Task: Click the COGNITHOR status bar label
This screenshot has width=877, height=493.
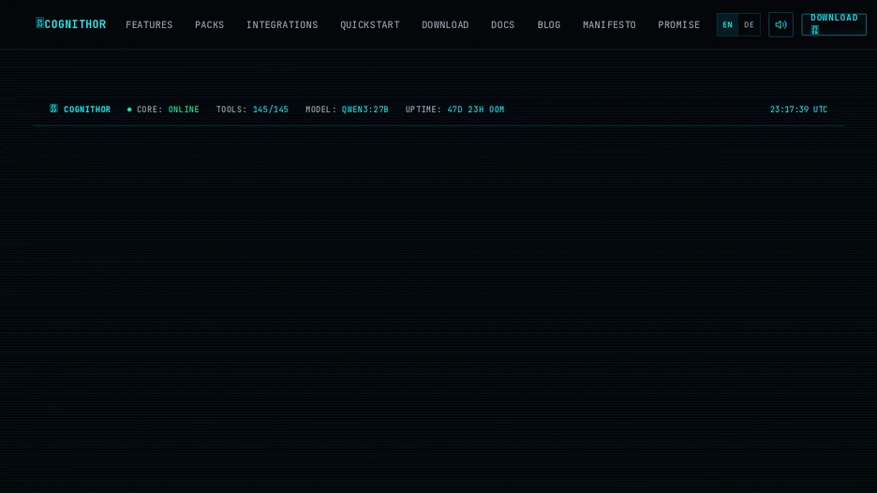Action: [x=87, y=109]
